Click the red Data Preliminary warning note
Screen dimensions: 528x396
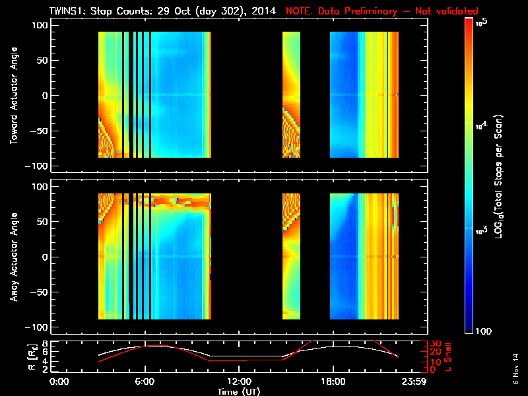[381, 11]
